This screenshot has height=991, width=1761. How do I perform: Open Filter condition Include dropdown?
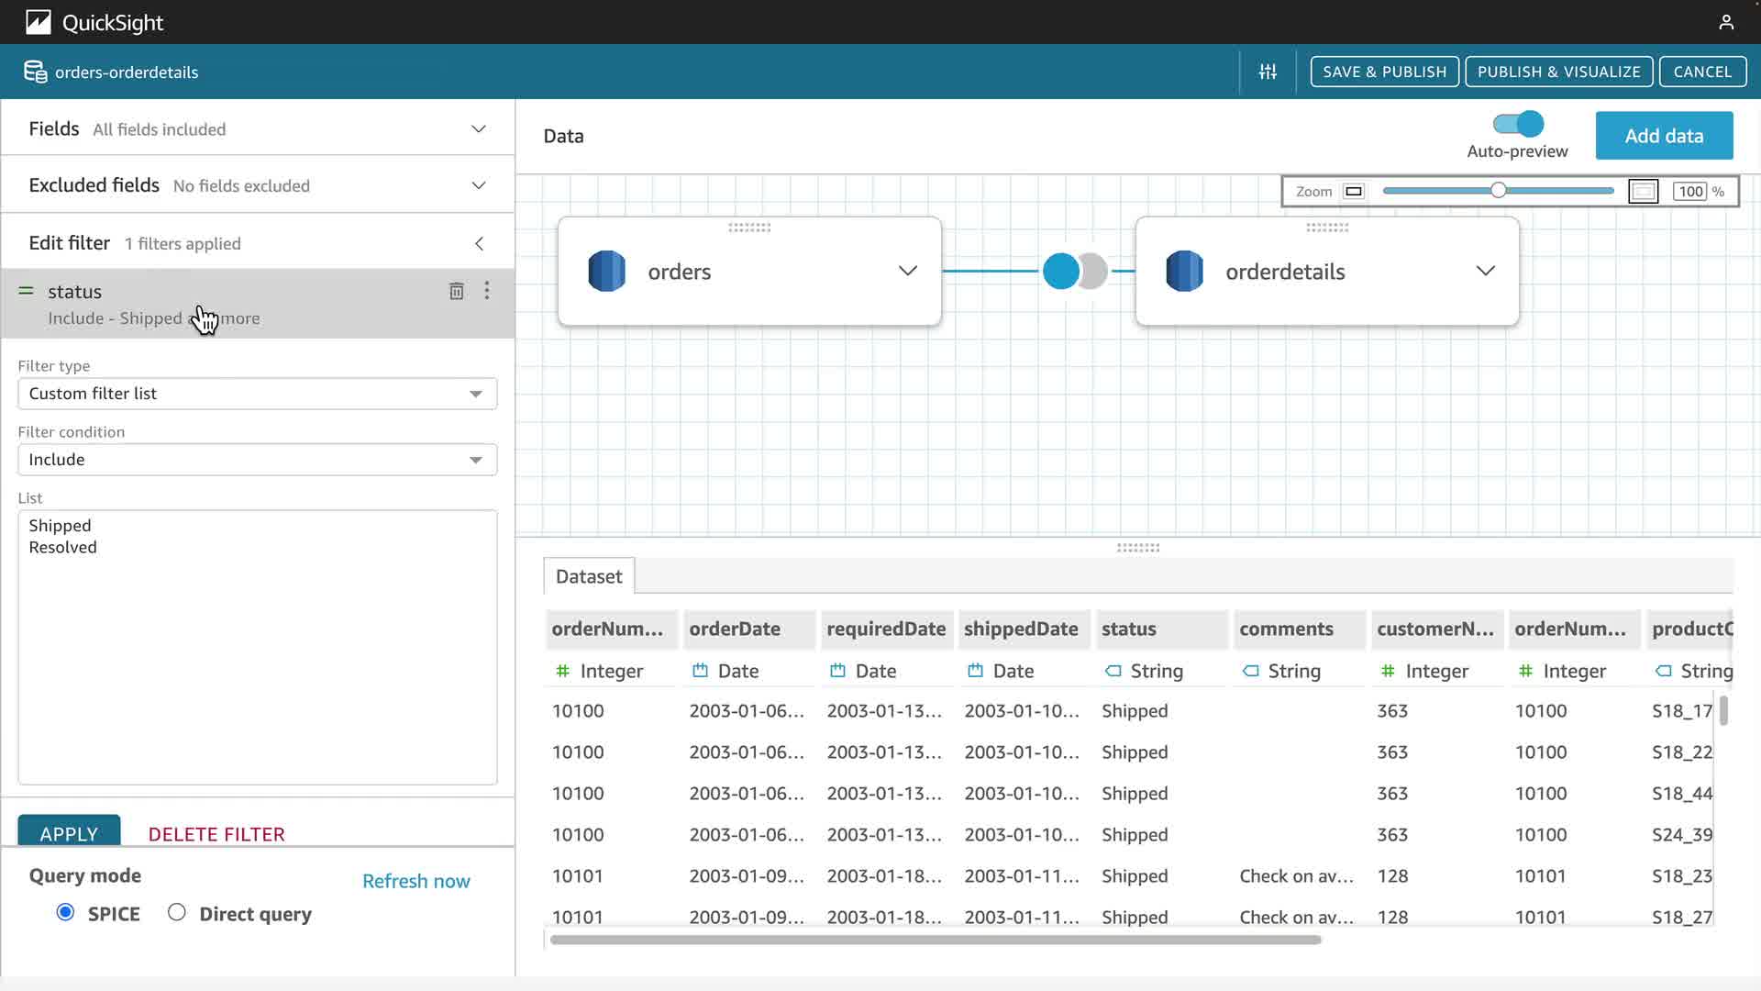[x=257, y=460]
